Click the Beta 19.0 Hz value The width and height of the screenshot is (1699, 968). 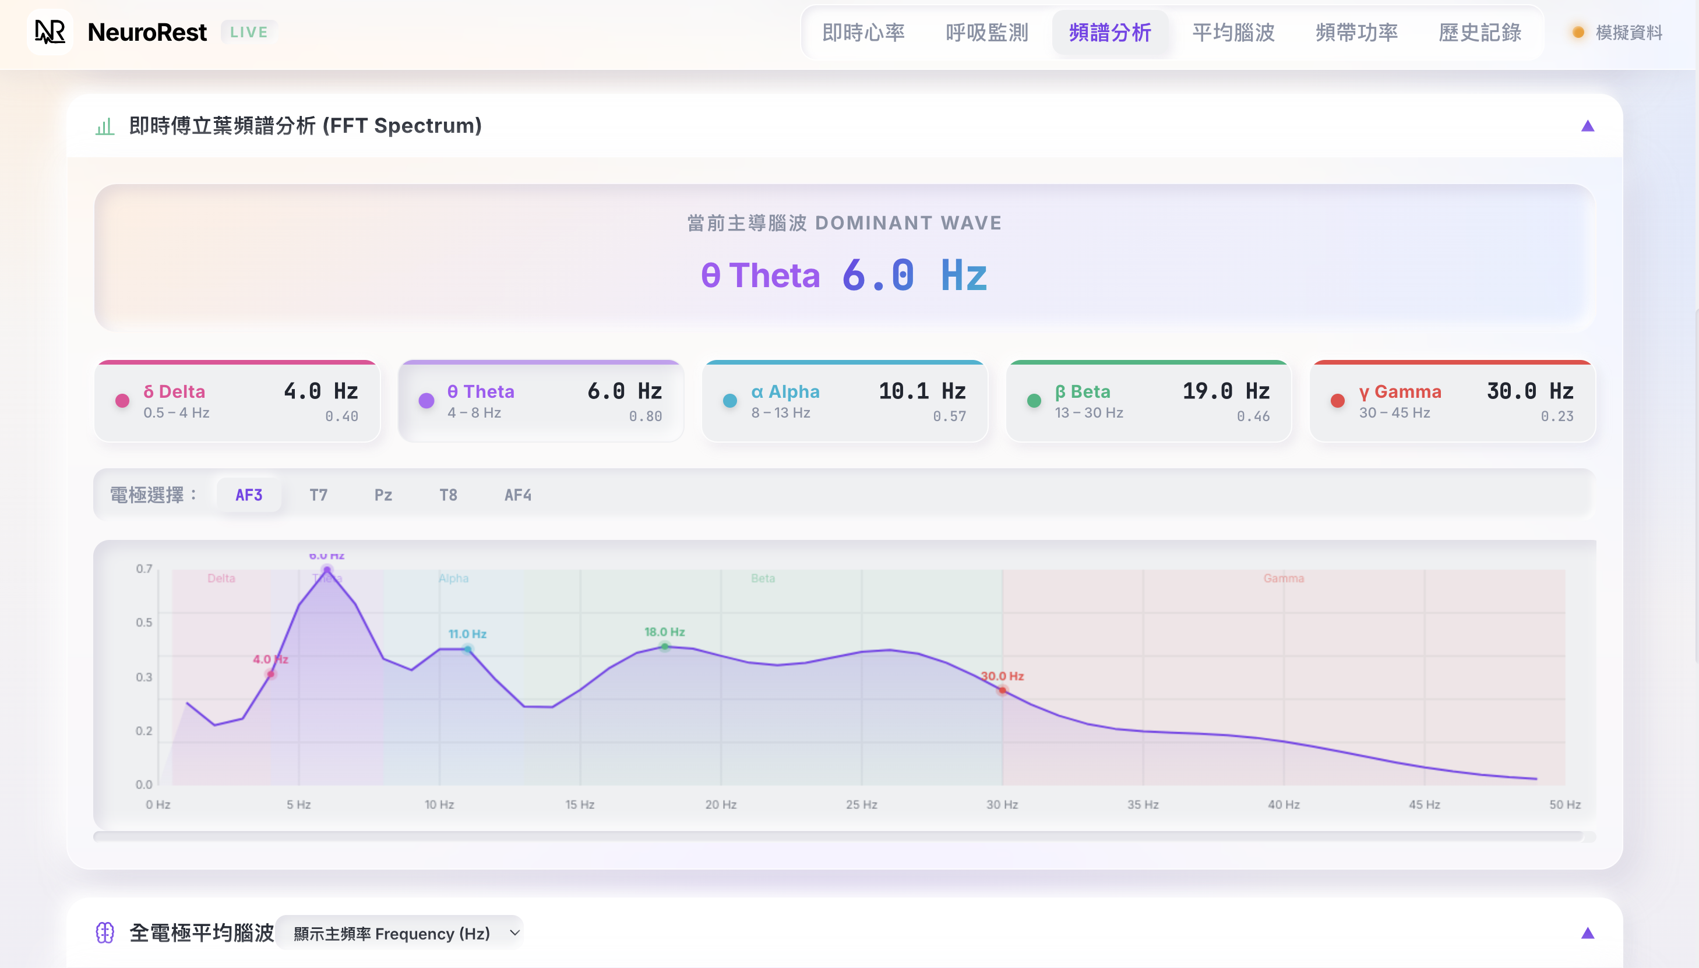[x=1226, y=391]
